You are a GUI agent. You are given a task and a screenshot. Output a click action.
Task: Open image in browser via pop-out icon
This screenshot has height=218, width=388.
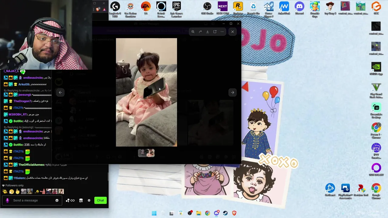point(215,31)
